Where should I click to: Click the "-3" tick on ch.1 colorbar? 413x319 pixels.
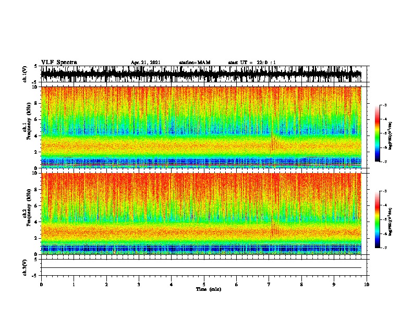tap(385, 105)
